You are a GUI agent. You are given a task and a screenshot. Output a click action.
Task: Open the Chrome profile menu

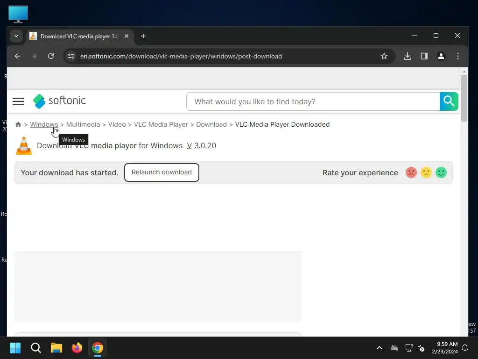coord(441,56)
